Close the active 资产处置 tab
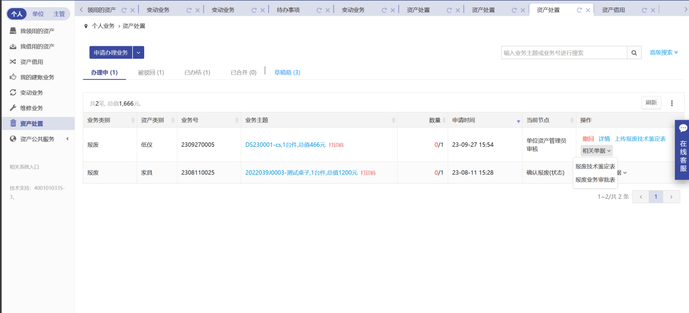The image size is (689, 313). pos(589,10)
